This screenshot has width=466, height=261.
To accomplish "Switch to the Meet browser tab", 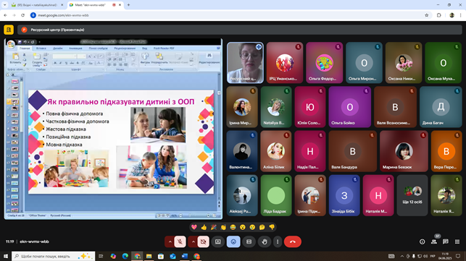I will [95, 5].
